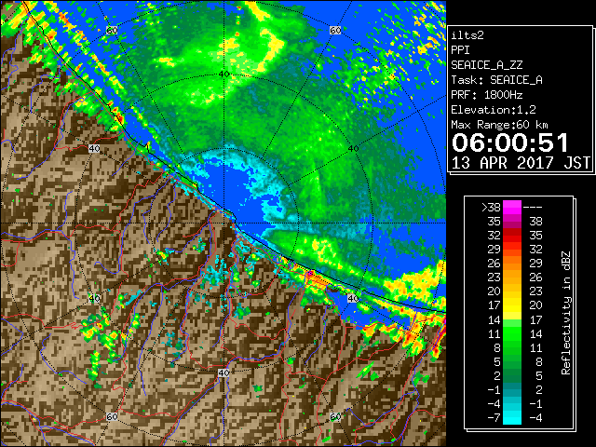
Task: Pick the red band in reflectivity legend
Action: click(x=512, y=236)
